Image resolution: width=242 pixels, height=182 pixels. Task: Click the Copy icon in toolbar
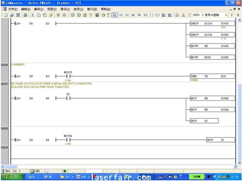pyautogui.click(x=39, y=15)
